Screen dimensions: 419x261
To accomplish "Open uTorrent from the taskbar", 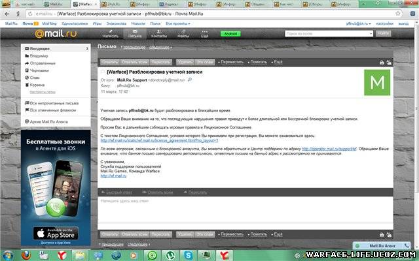I will click(170, 255).
